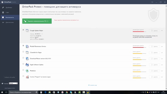This screenshot has width=167, height=94.
Task: Open Calculator from the taskbar
Action: coord(41,92)
